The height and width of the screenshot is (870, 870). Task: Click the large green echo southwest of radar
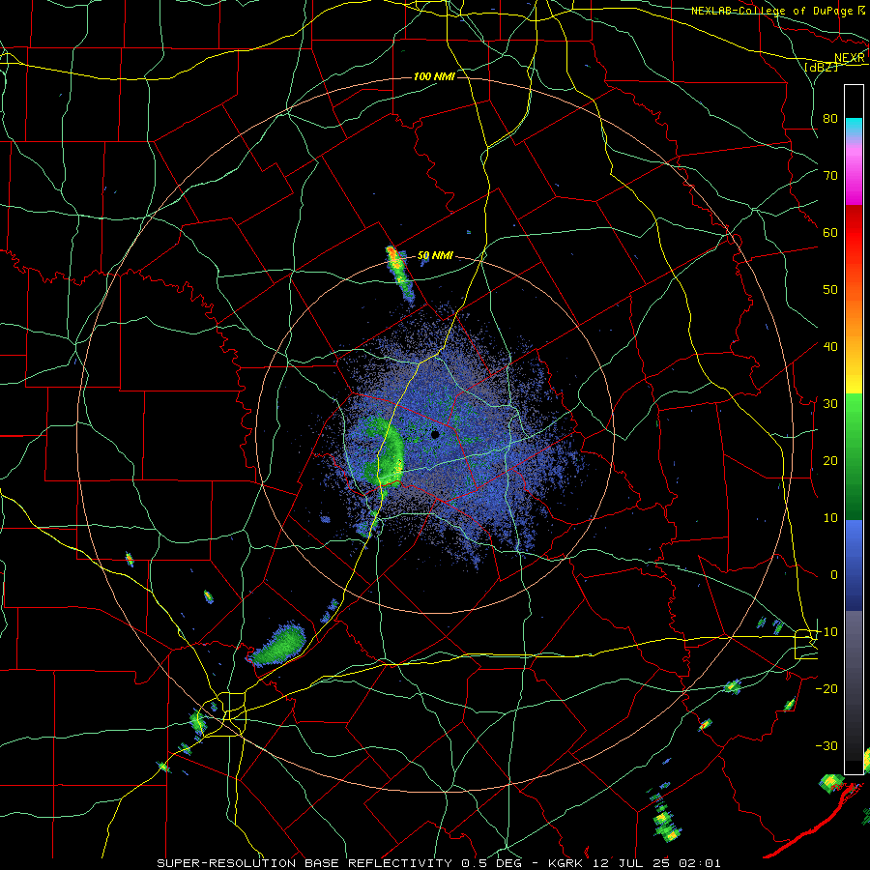[x=278, y=645]
